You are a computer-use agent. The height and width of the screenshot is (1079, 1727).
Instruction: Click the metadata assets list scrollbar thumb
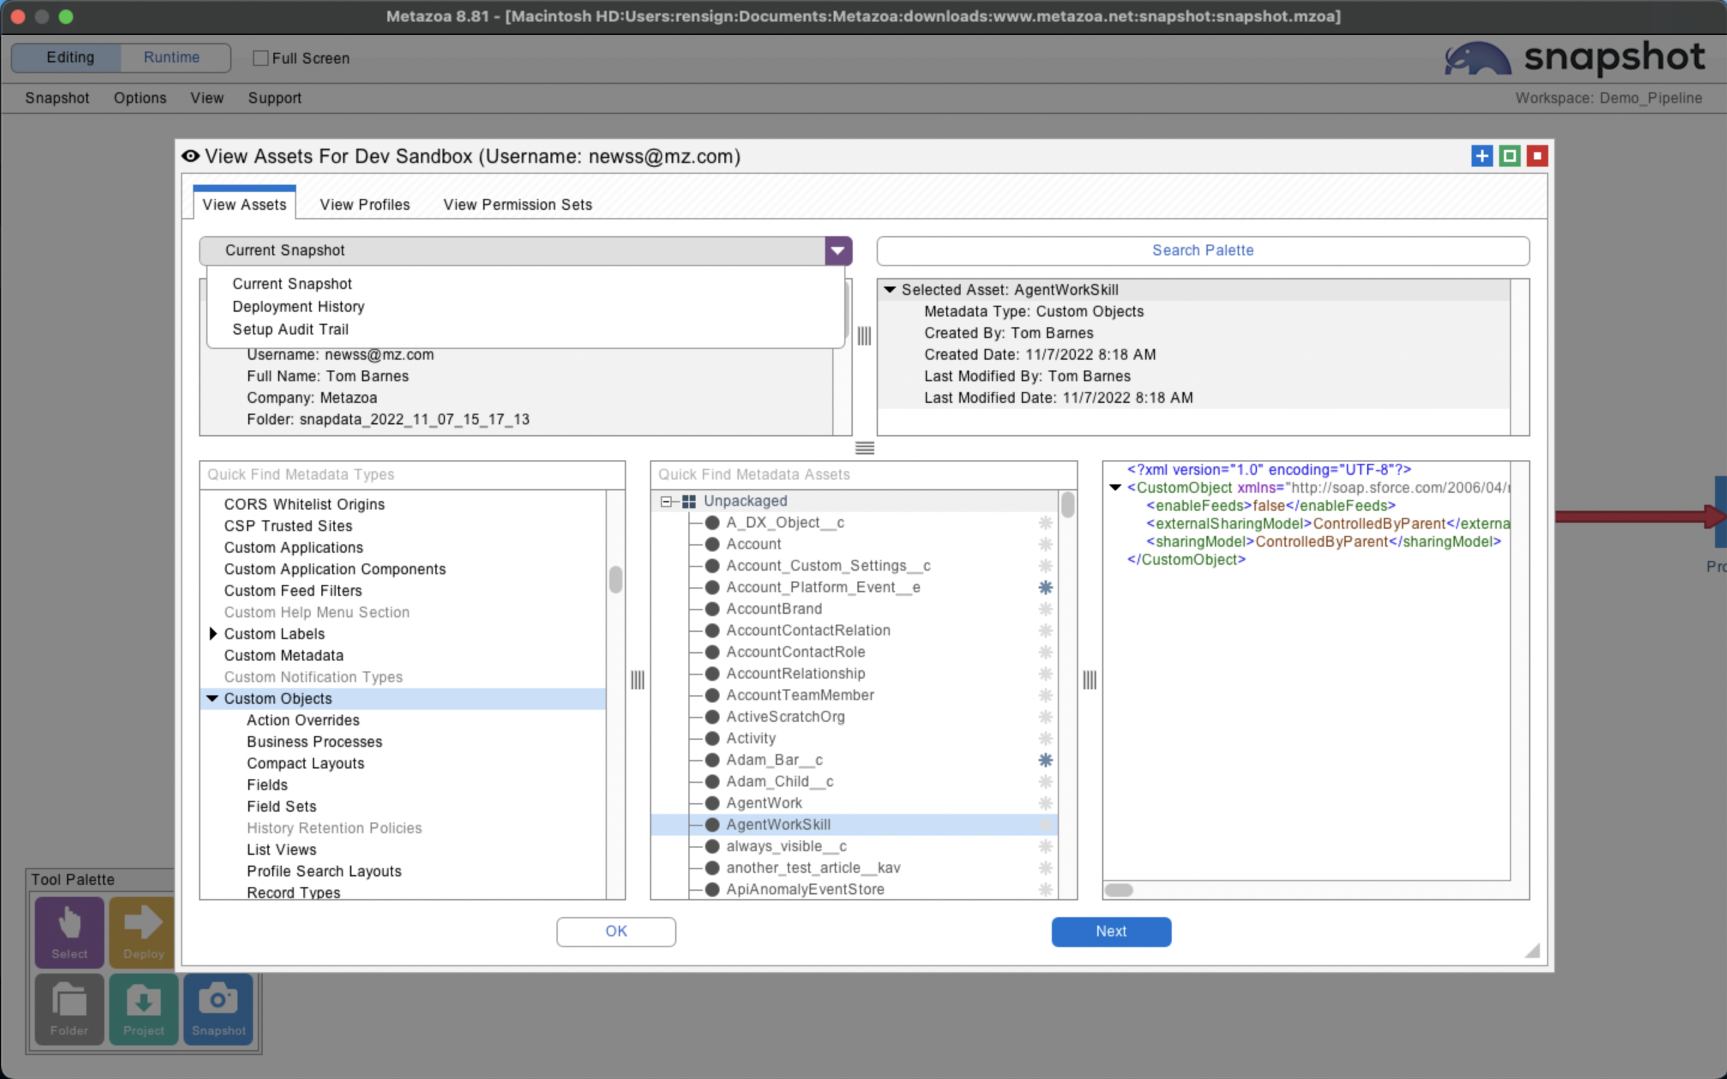pyautogui.click(x=1067, y=505)
